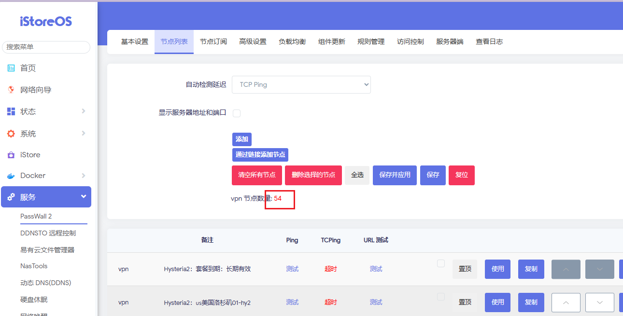Click the 系统 gear icon
The width and height of the screenshot is (623, 316).
pos(11,134)
